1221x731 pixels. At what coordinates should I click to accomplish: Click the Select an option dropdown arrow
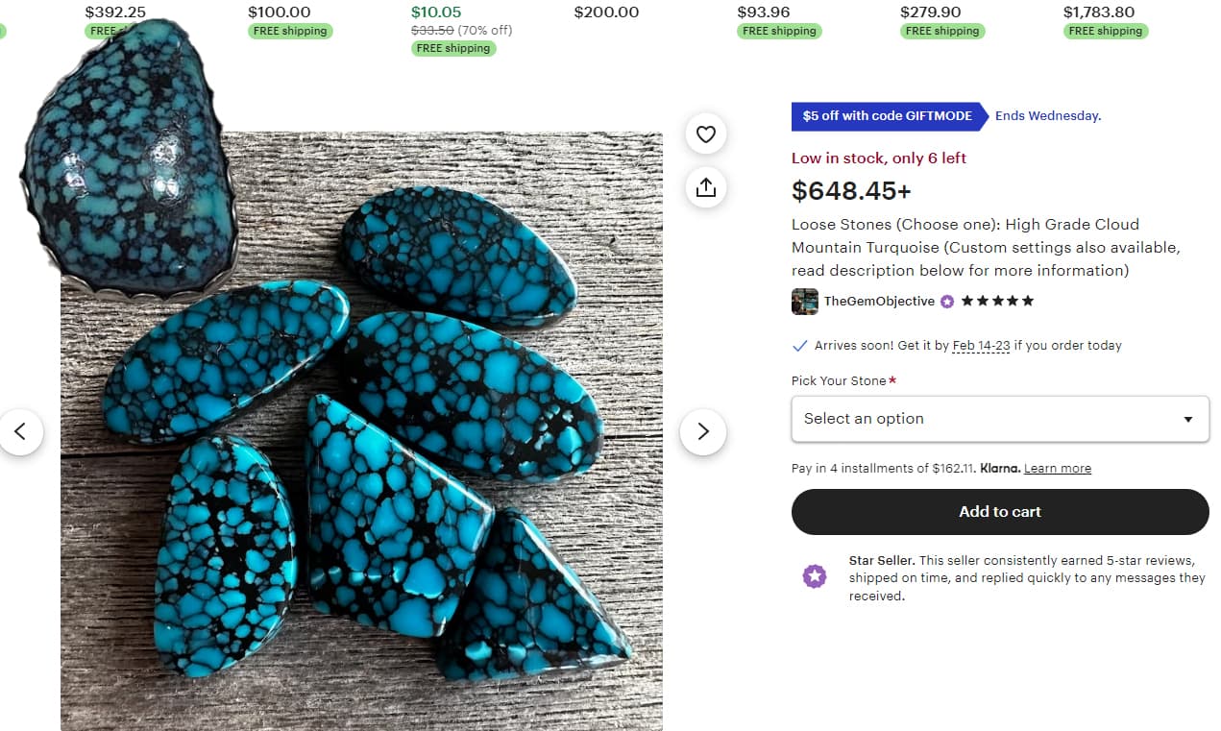[x=1188, y=420]
